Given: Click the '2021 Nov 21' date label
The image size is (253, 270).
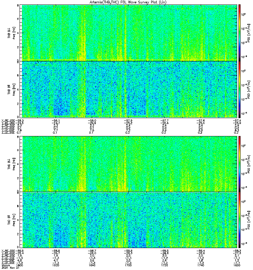Looking at the screenshot, I should pyautogui.click(x=10, y=268).
